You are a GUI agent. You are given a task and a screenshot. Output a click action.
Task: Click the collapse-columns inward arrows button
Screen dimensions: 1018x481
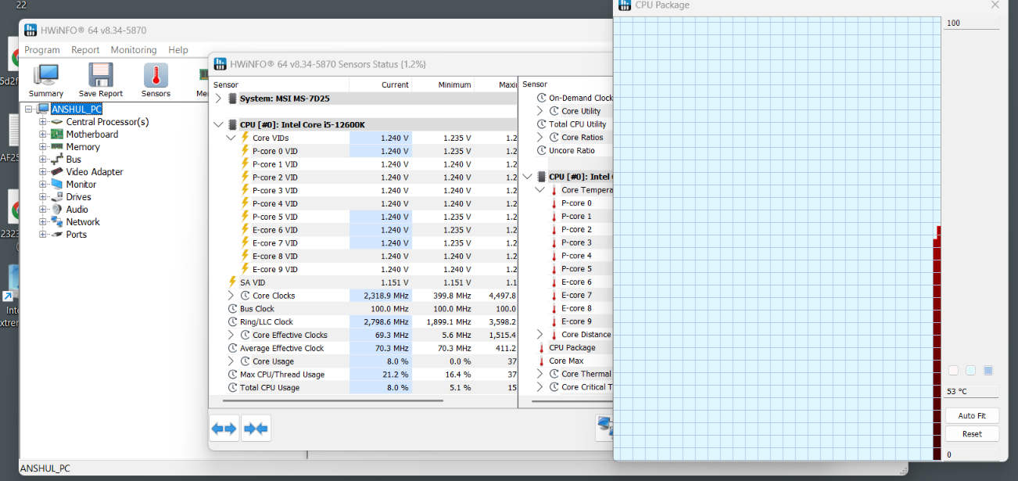click(x=256, y=429)
